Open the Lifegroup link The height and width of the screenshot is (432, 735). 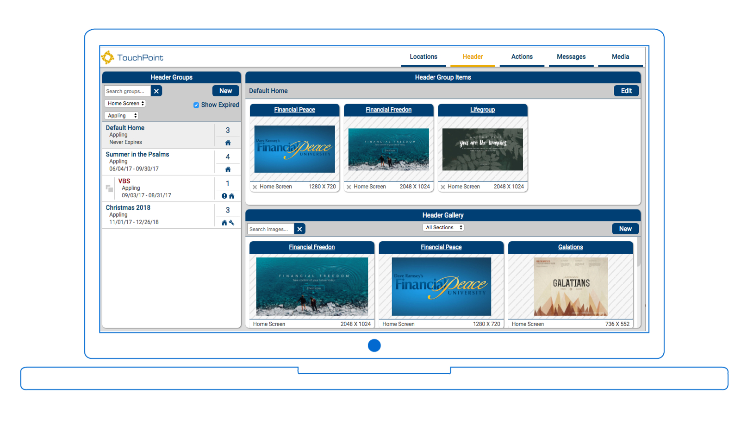click(x=482, y=110)
